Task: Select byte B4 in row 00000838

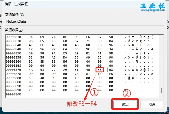Action: [x=111, y=41]
